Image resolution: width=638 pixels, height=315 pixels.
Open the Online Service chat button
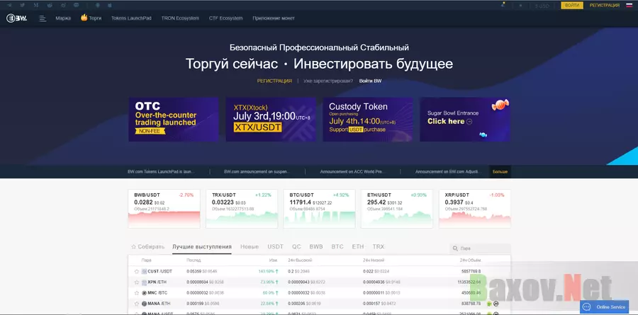click(604, 307)
